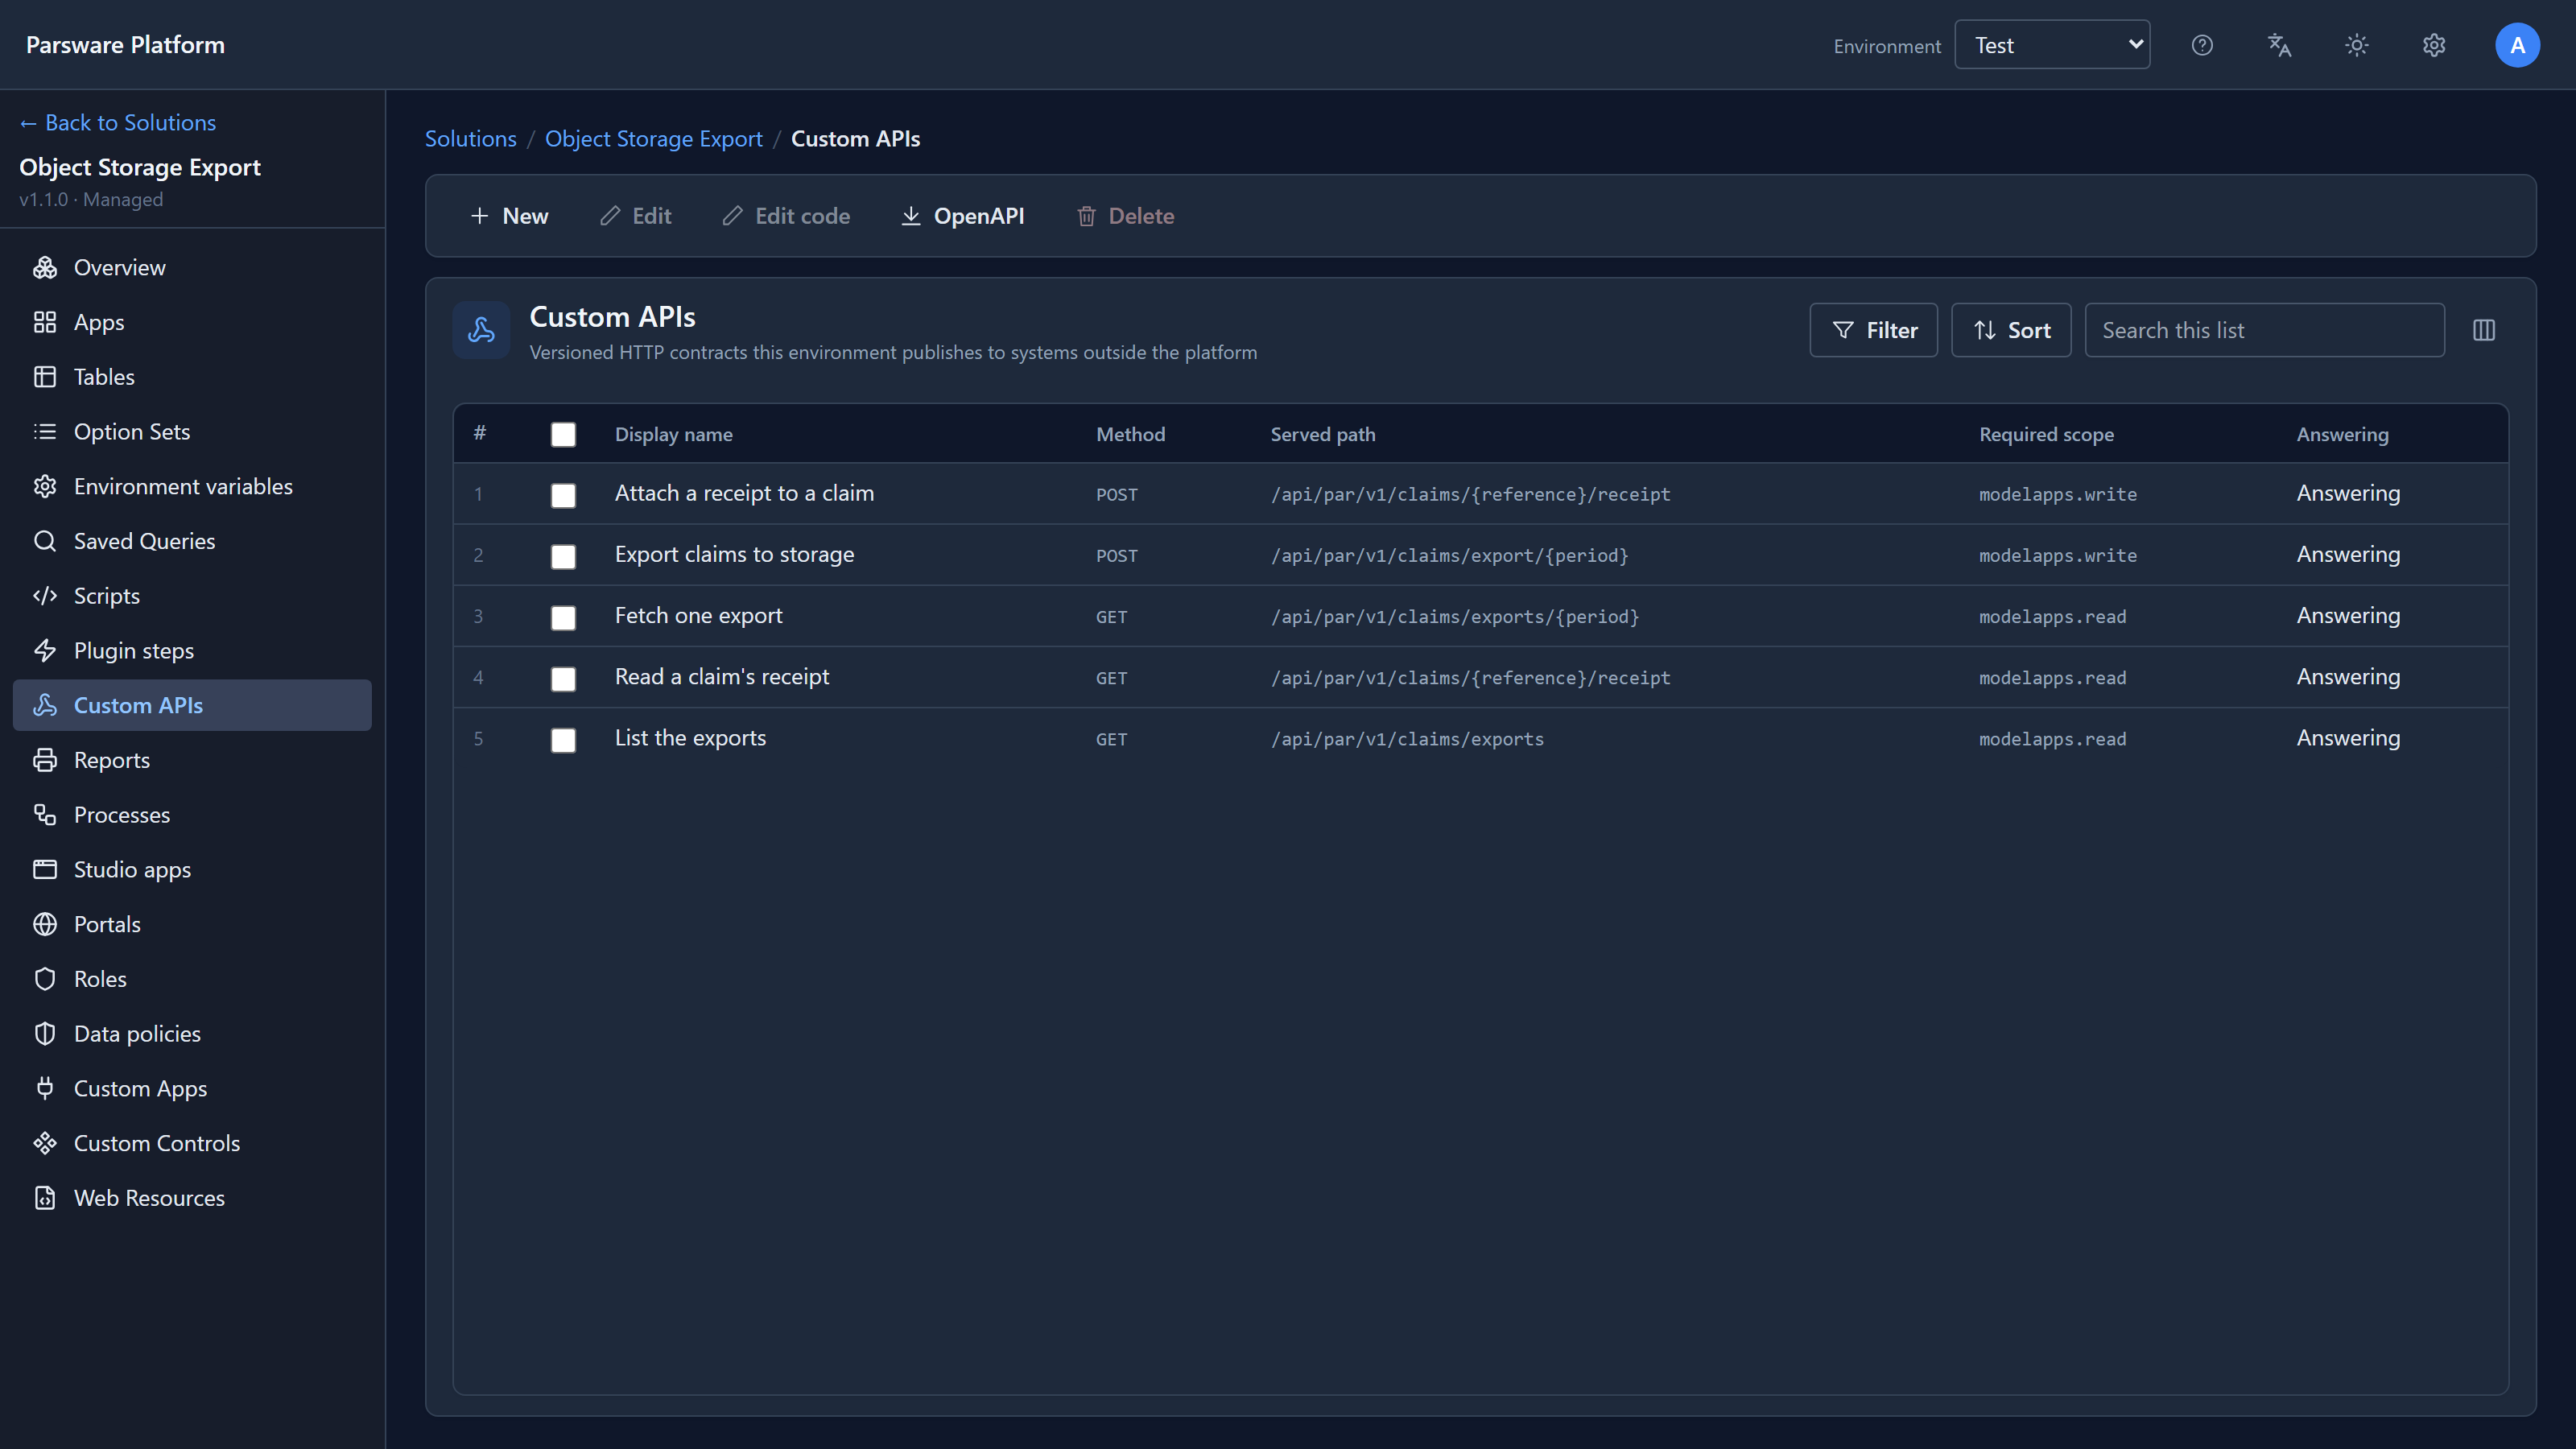Screen dimensions: 2576x1449
Task: Open Studio apps in the sidebar
Action: pyautogui.click(x=192, y=869)
